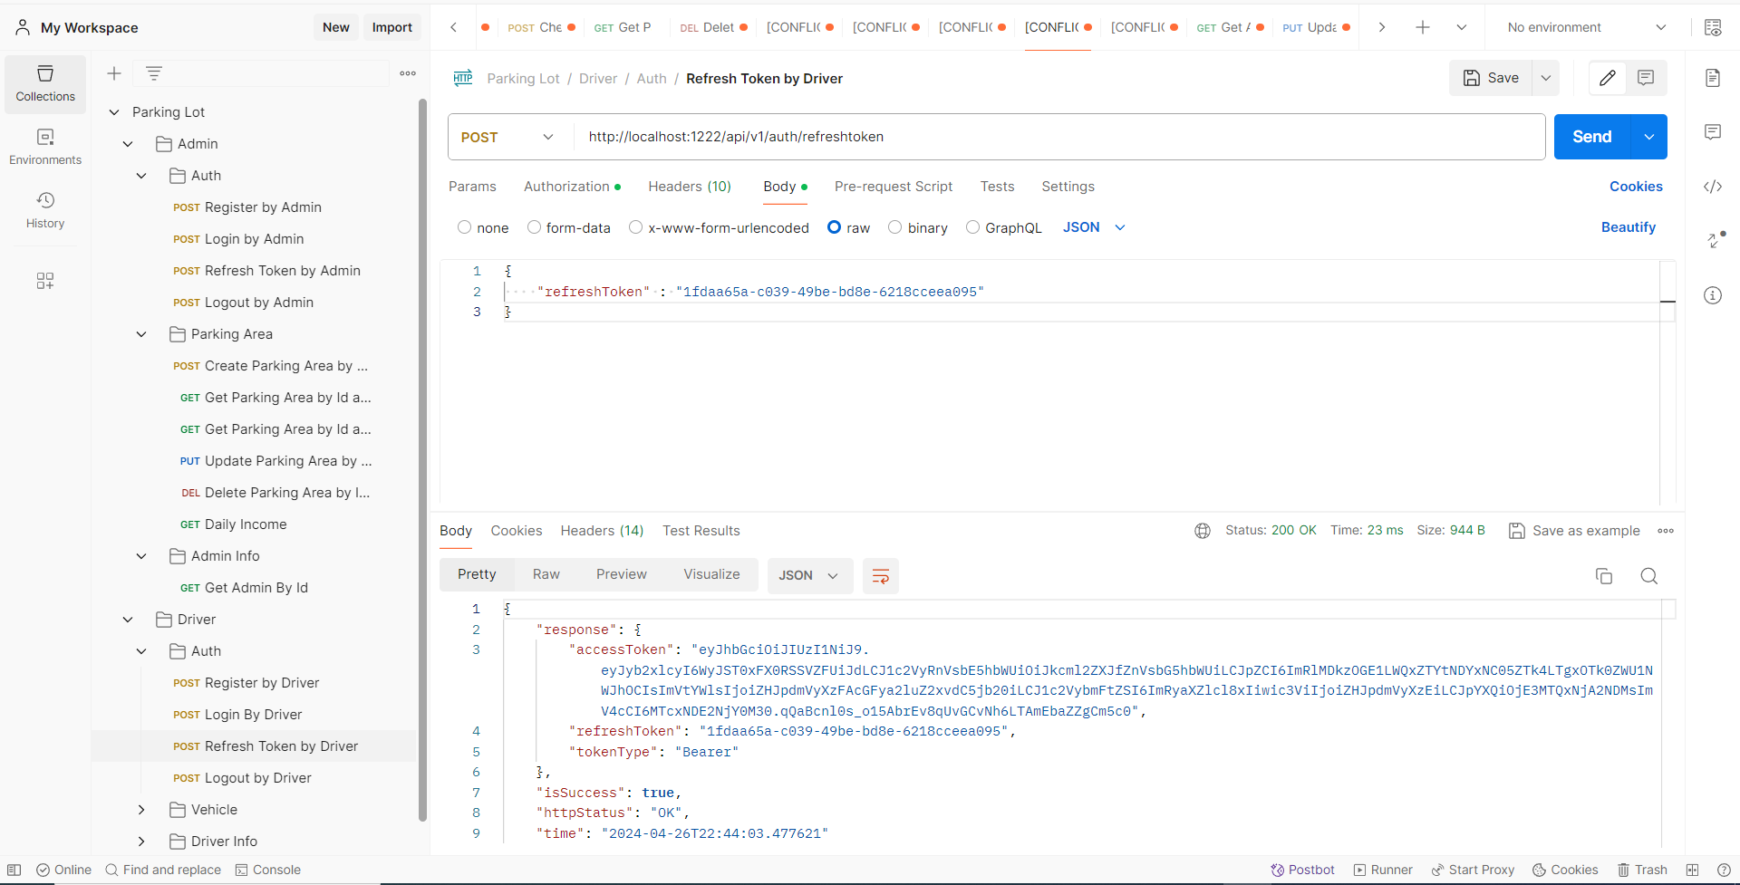
Task: Open the request Tests tab
Action: coord(997,187)
